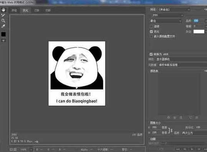Toggle slice visibility button below color swatch
The width and height of the screenshot is (207, 152).
[x=3, y=41]
